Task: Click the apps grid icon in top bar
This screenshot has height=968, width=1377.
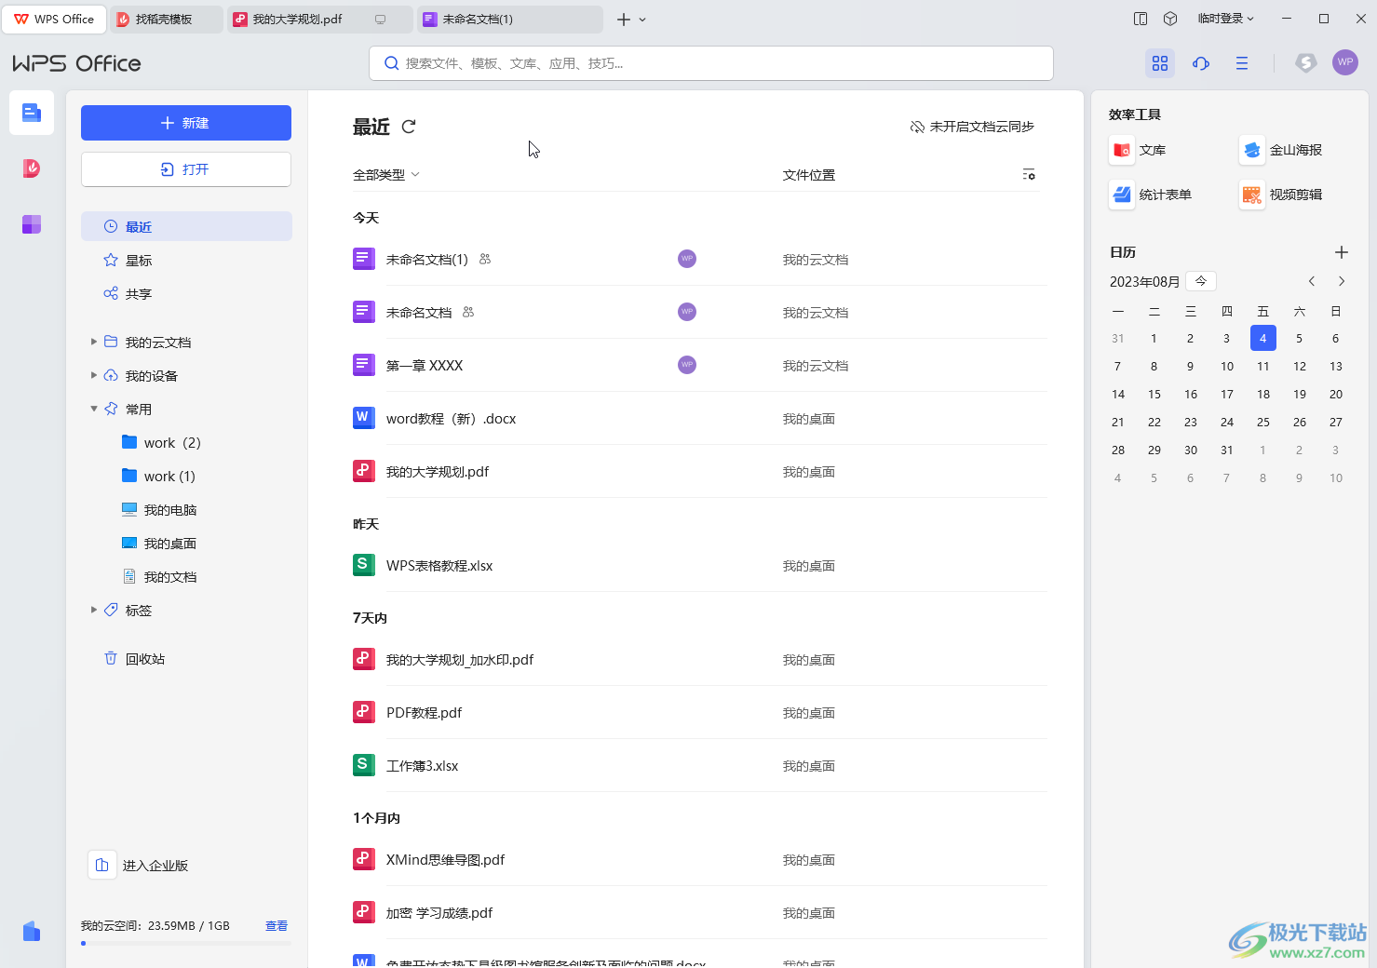Action: coord(1160,63)
